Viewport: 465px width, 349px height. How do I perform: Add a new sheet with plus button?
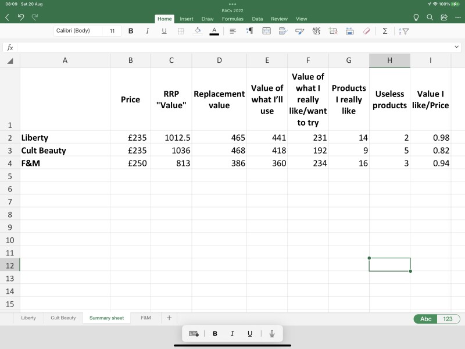coord(169,318)
